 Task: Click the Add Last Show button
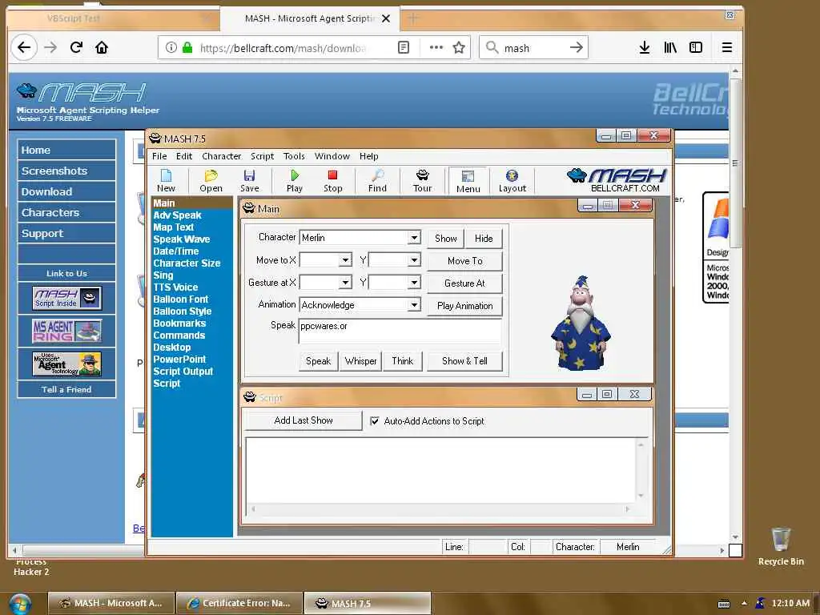coord(303,420)
